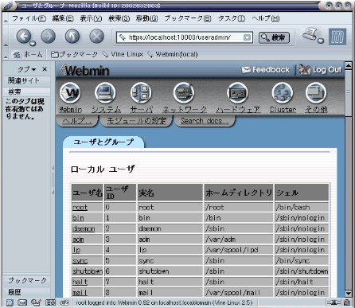Expand the ブックマーク sidebar panel
The width and height of the screenshot is (355, 308).
coord(26,280)
